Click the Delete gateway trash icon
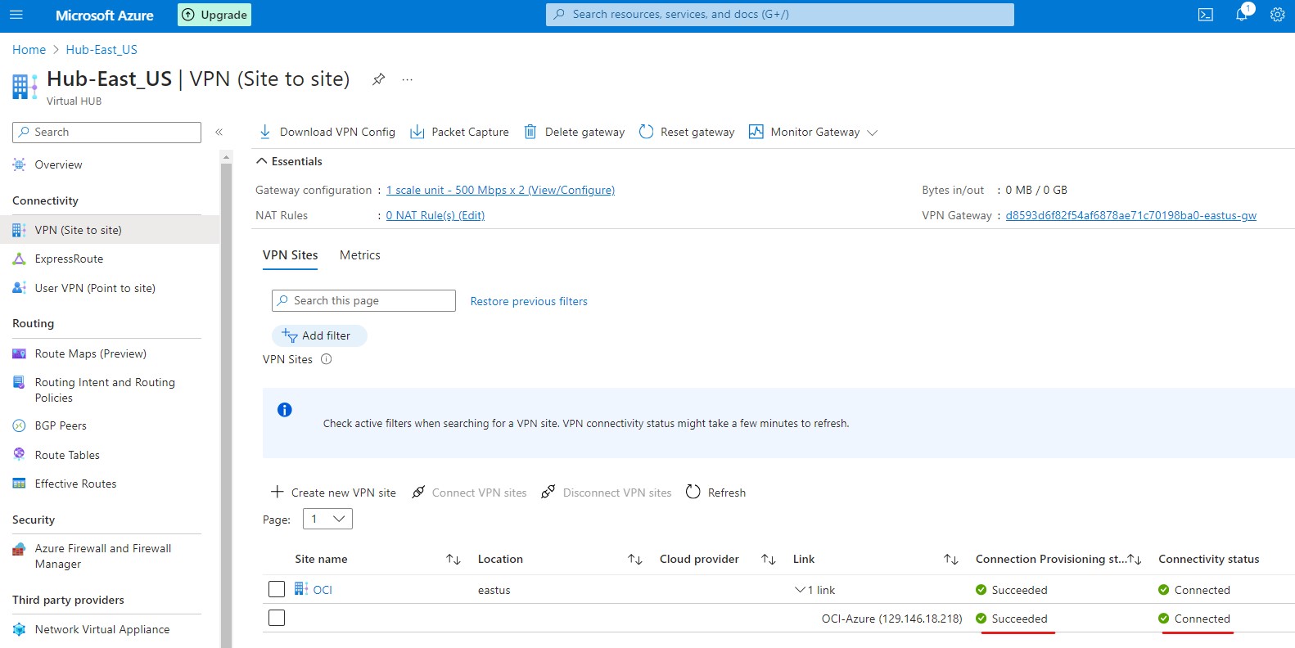 (530, 132)
